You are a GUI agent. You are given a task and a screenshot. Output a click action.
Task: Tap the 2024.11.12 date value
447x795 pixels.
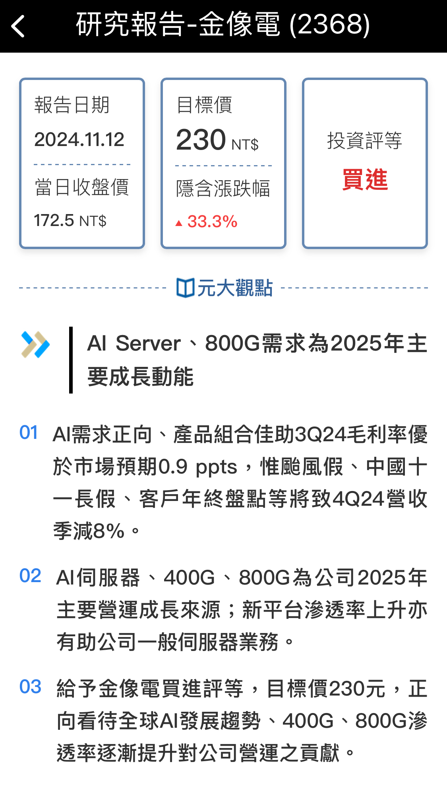[79, 140]
